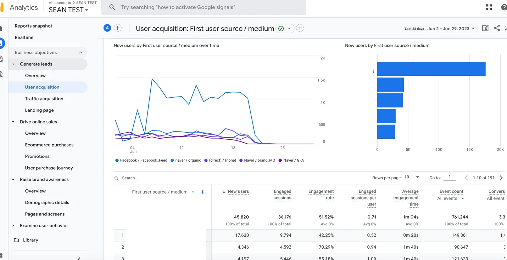Click the All Users segment badge
This screenshot has width=507, height=260.
tap(107, 28)
